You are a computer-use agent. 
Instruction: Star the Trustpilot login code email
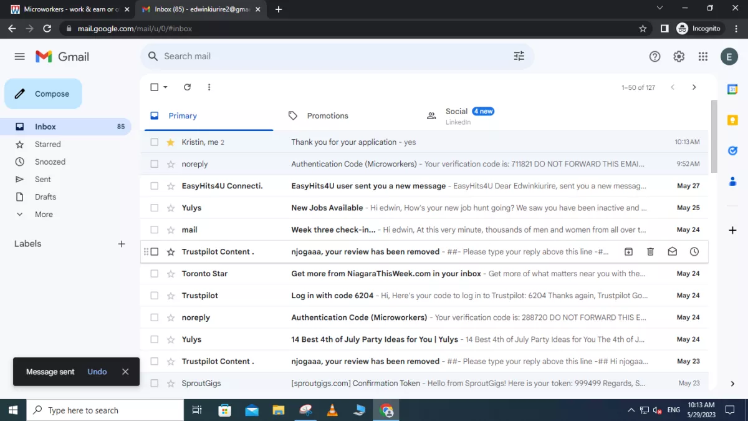171,296
